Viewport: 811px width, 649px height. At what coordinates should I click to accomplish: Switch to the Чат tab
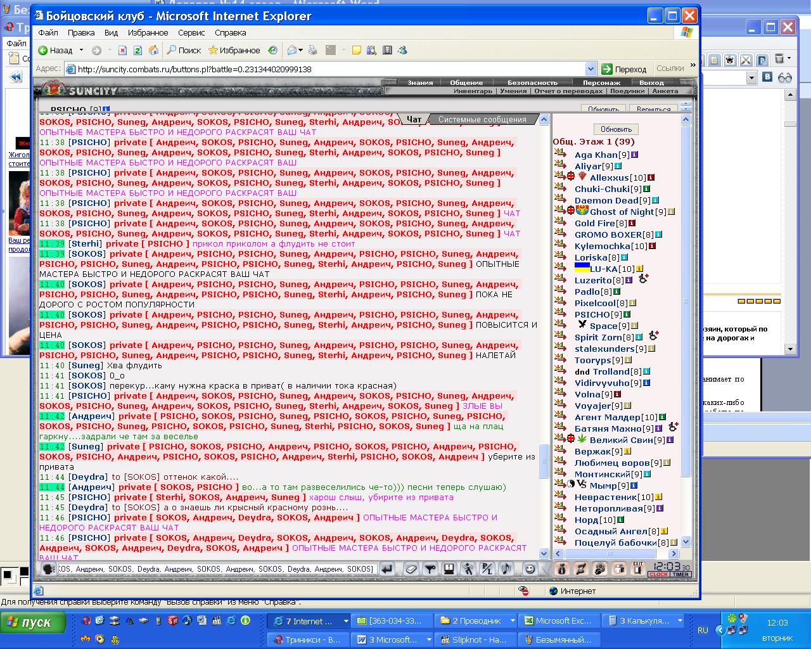414,119
